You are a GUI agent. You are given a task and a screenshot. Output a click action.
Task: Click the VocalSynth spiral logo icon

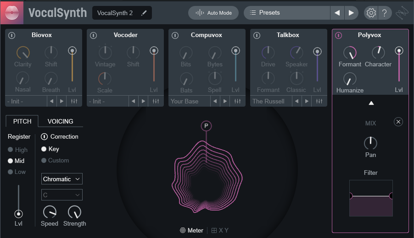[x=12, y=12]
